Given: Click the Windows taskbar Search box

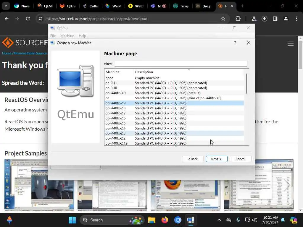Looking at the screenshot, I should click(x=112, y=220).
